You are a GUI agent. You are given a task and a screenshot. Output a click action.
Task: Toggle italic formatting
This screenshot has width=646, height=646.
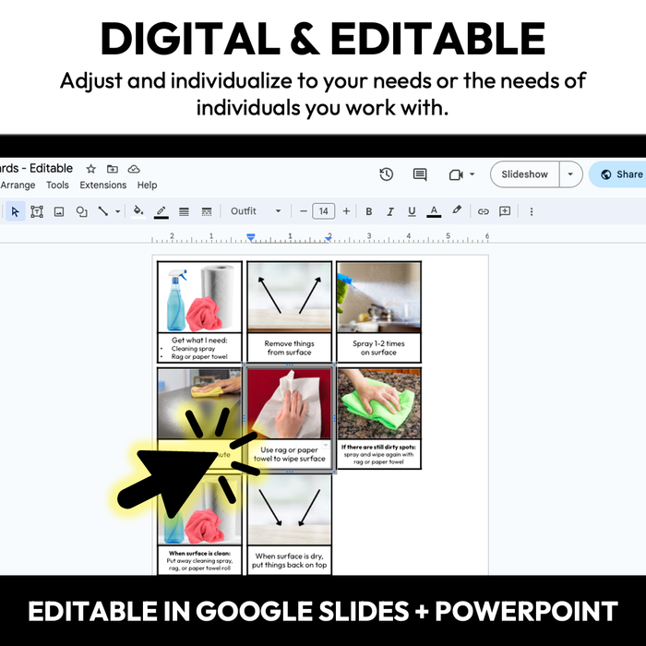click(x=390, y=211)
